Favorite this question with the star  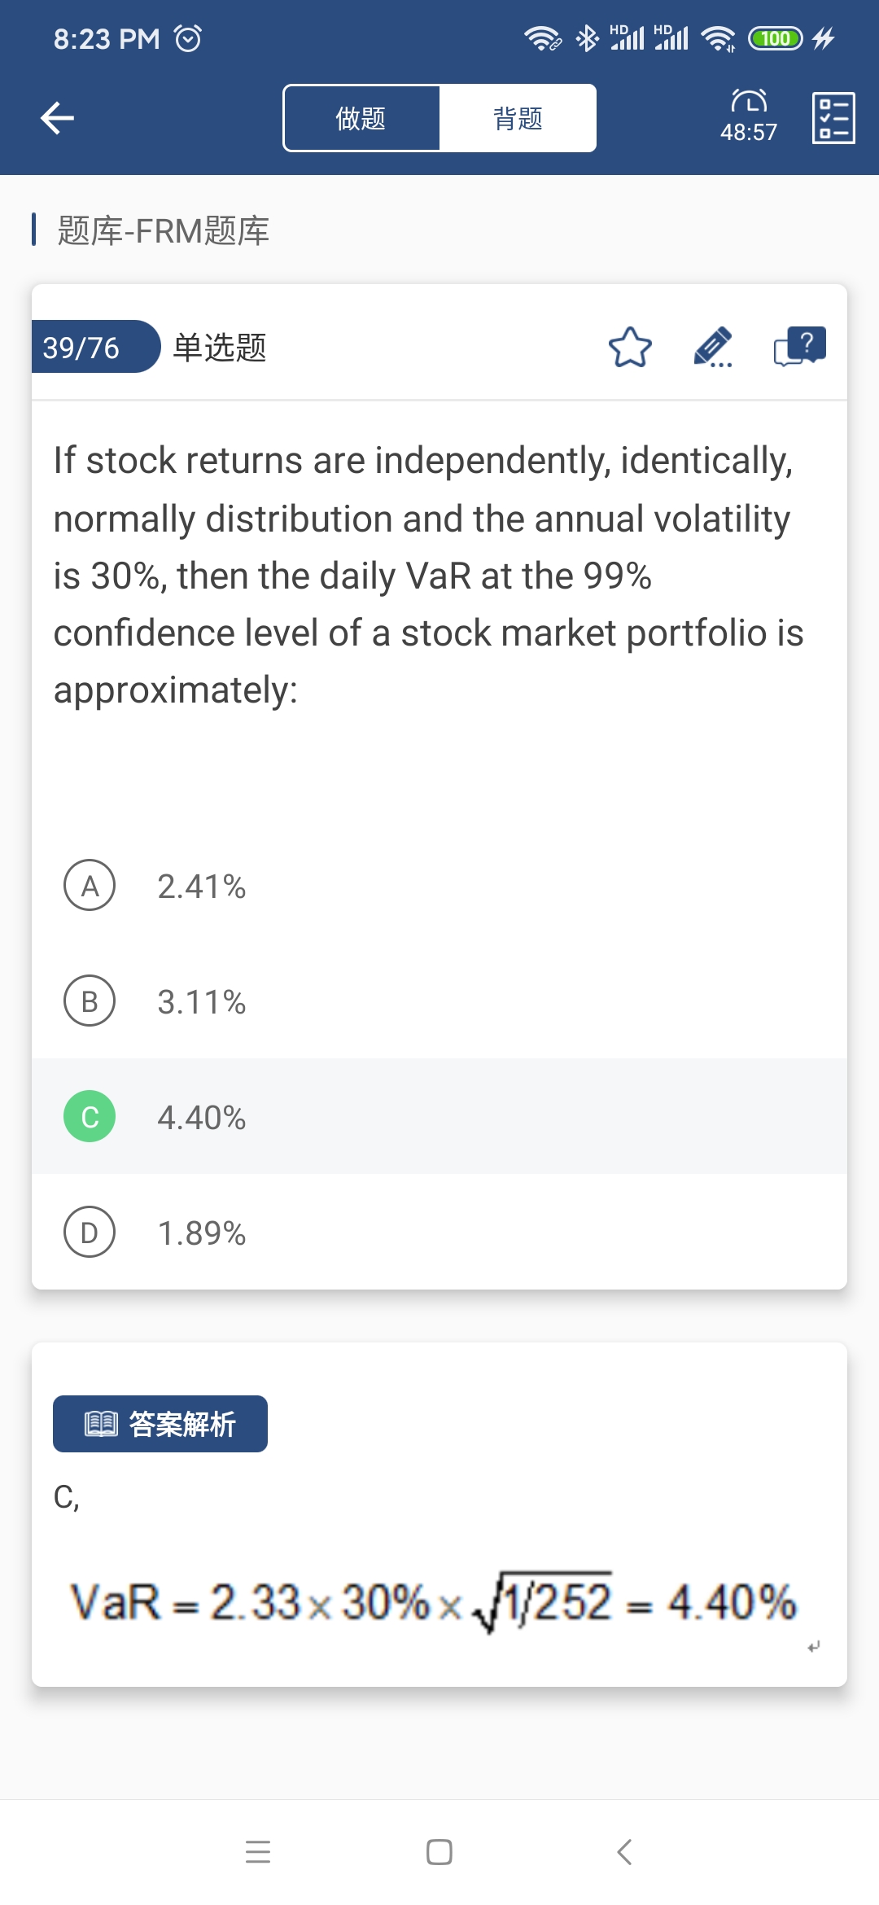click(630, 348)
